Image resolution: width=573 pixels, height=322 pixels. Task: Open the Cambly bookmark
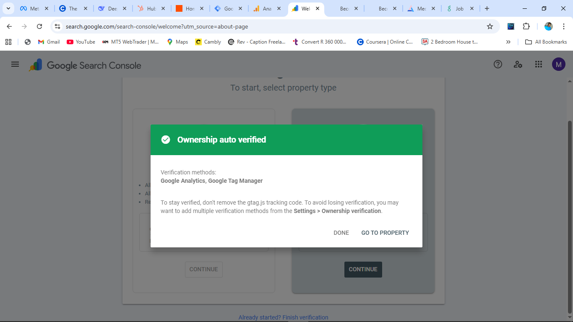[208, 42]
